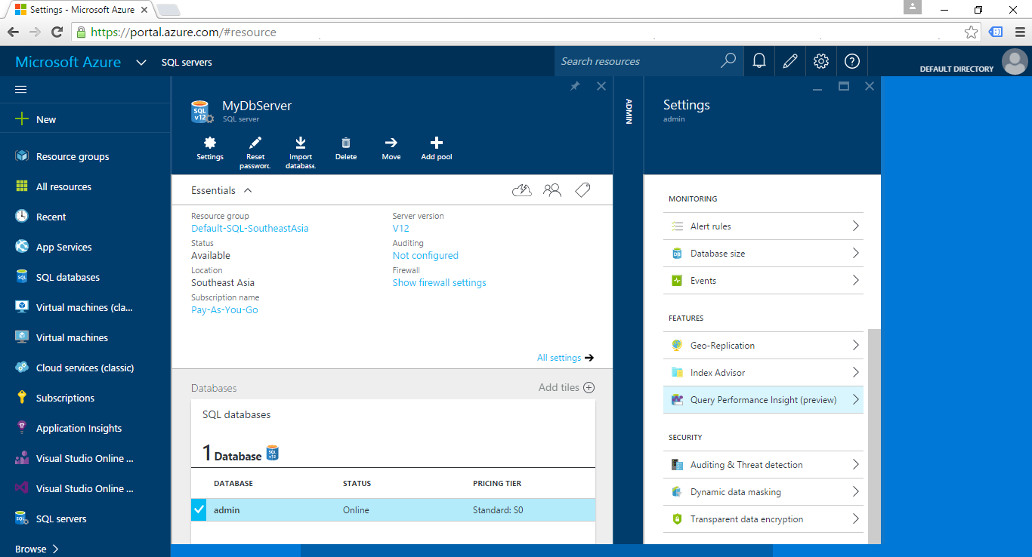Open Alert rules settings item
1032x557 pixels.
(763, 226)
